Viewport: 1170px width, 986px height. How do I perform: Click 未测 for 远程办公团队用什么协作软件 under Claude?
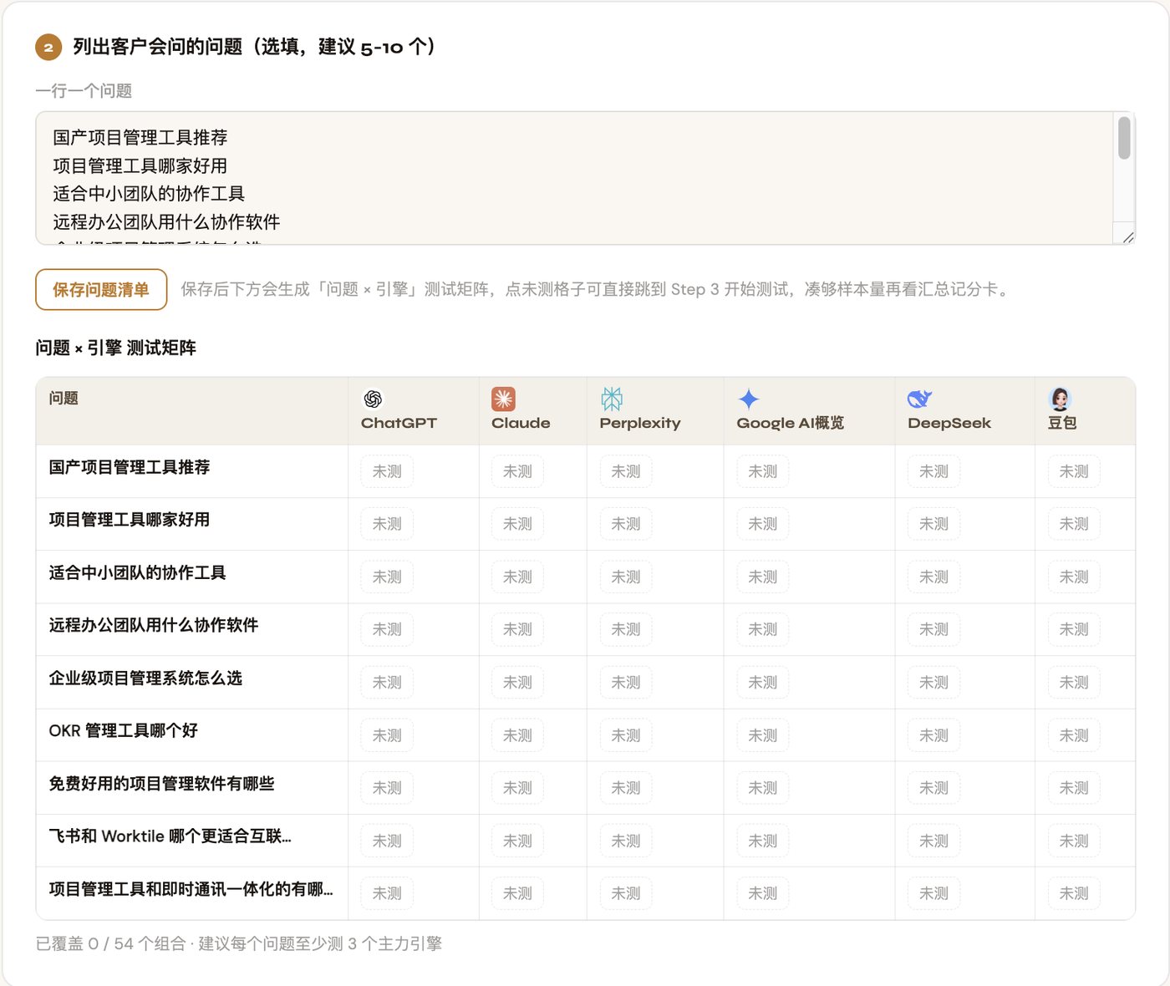pyautogui.click(x=517, y=629)
